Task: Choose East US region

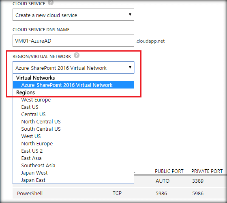Action: click(73, 107)
